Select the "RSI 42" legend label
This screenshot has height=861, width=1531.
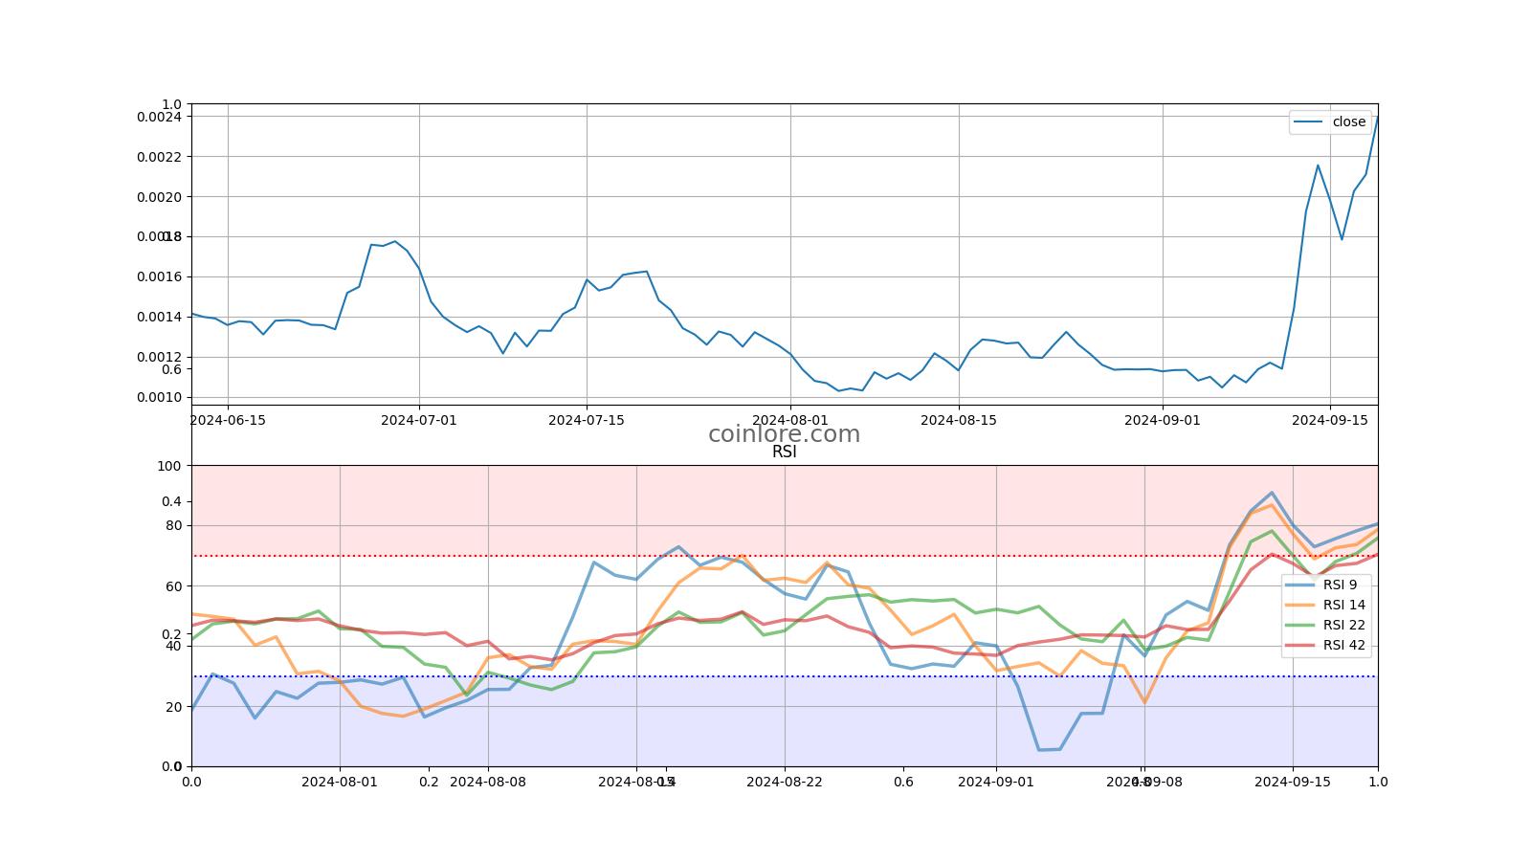(1344, 646)
